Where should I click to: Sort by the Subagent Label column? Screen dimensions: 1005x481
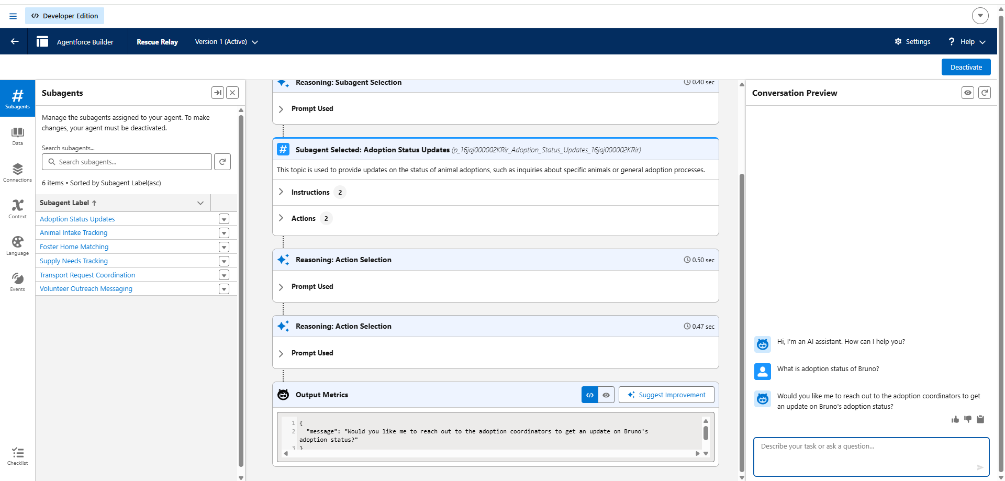pyautogui.click(x=68, y=203)
